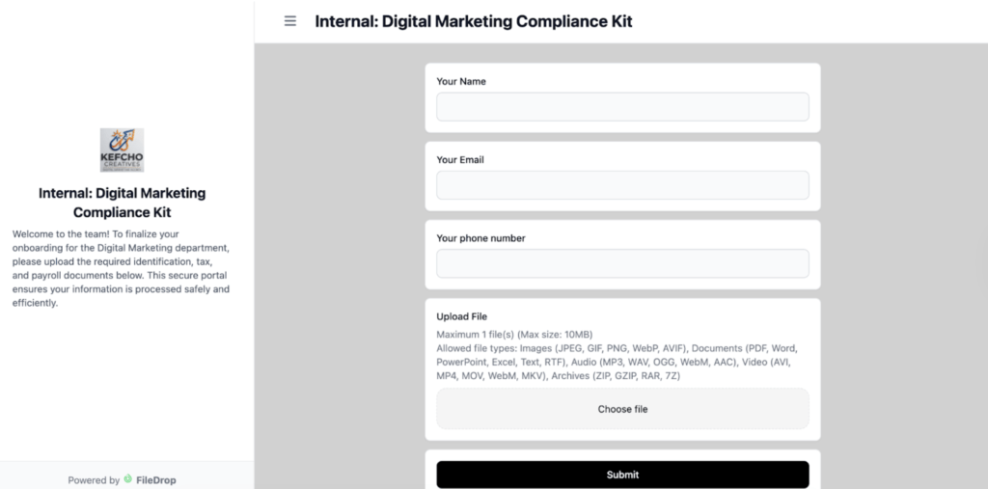Click the 'Your Email' label
The height and width of the screenshot is (489, 988).
(x=460, y=160)
